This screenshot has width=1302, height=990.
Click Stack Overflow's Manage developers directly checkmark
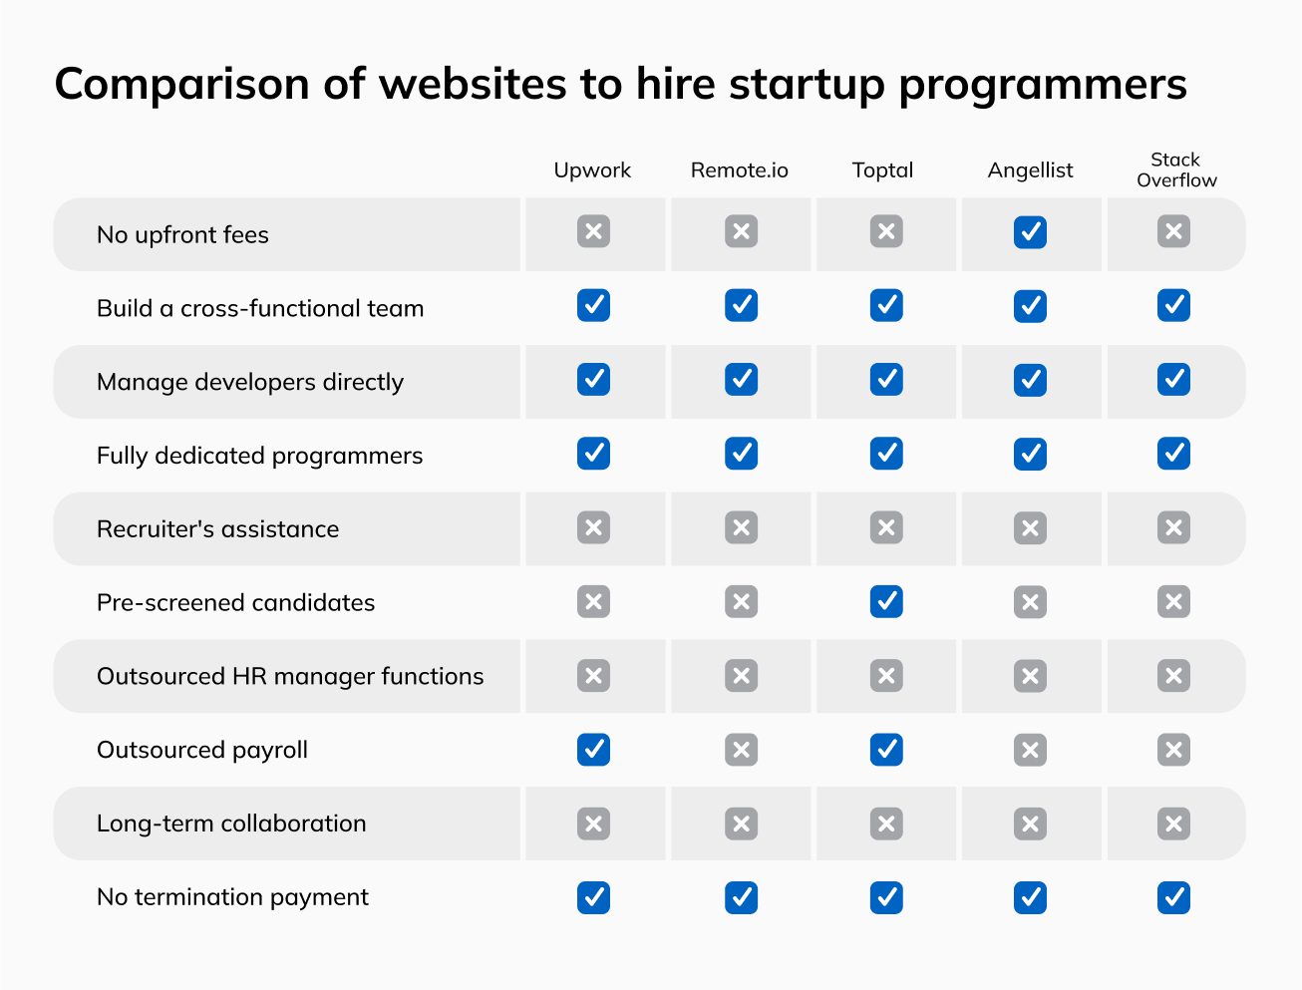[x=1173, y=380]
